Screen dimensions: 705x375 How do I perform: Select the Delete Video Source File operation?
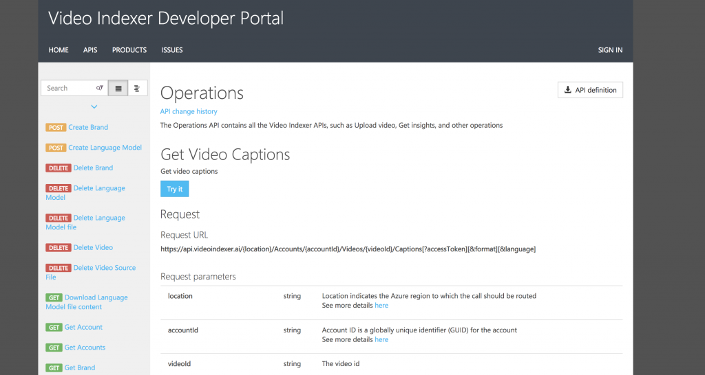[x=90, y=272]
